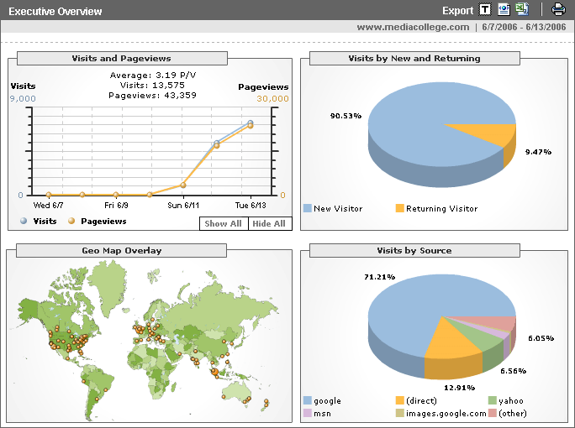Click the Fri 6/9 data point
Screen dimensions: 575x428
pyautogui.click(x=116, y=195)
